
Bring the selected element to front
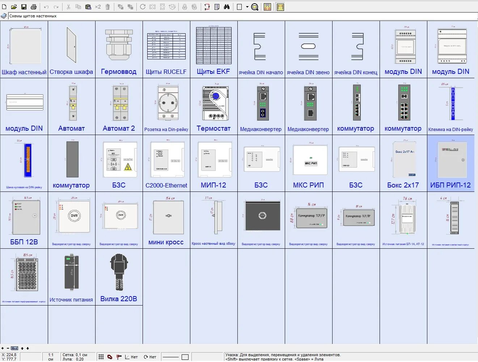(x=120, y=7)
